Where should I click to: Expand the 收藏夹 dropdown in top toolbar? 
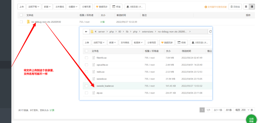point(73,7)
